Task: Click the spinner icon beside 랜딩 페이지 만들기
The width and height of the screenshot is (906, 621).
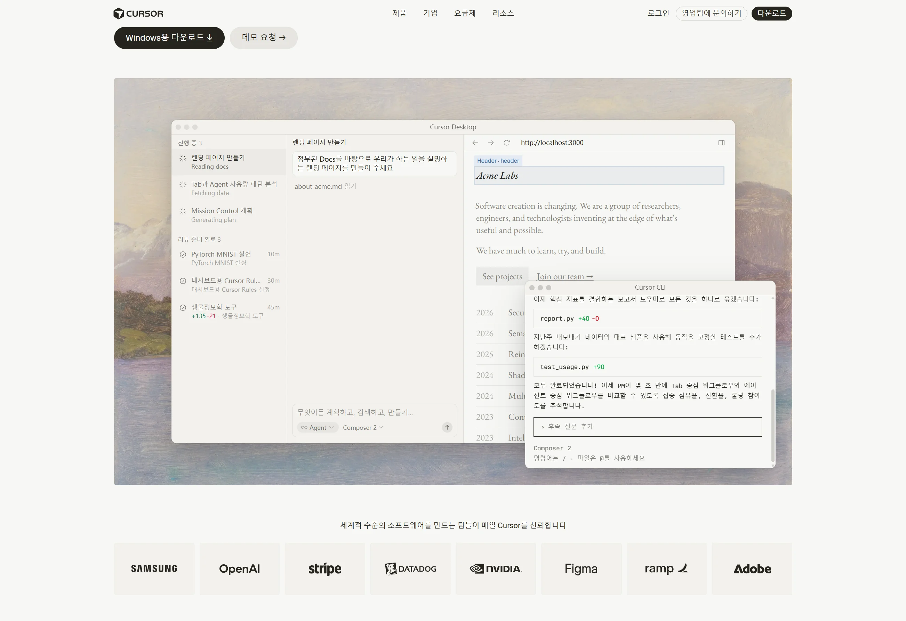Action: pos(183,158)
